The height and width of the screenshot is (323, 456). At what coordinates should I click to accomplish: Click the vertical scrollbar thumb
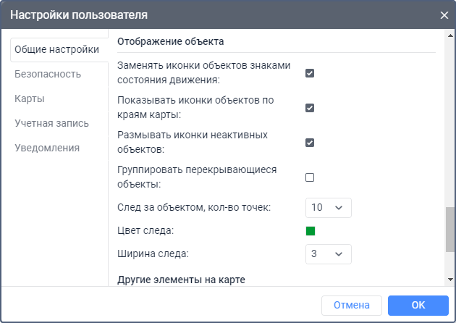pos(450,230)
